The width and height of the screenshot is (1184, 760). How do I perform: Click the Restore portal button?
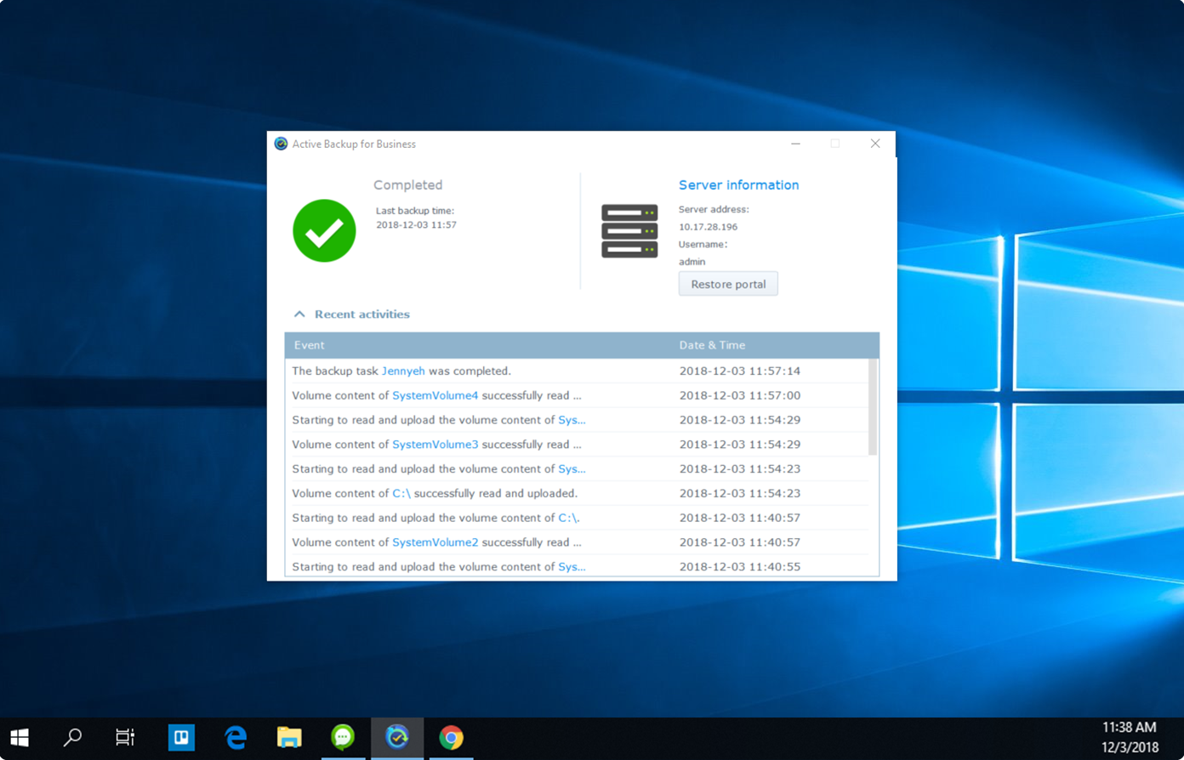pyautogui.click(x=727, y=284)
